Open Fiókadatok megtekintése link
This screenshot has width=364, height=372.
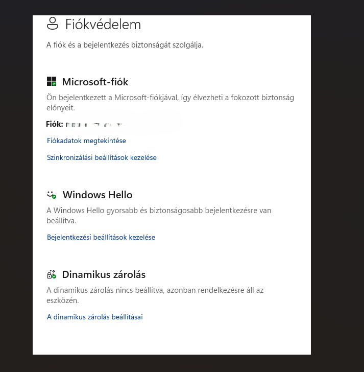(86, 141)
